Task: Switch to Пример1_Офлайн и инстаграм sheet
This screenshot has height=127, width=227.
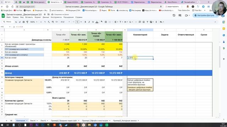Action: pyautogui.click(x=95, y=121)
